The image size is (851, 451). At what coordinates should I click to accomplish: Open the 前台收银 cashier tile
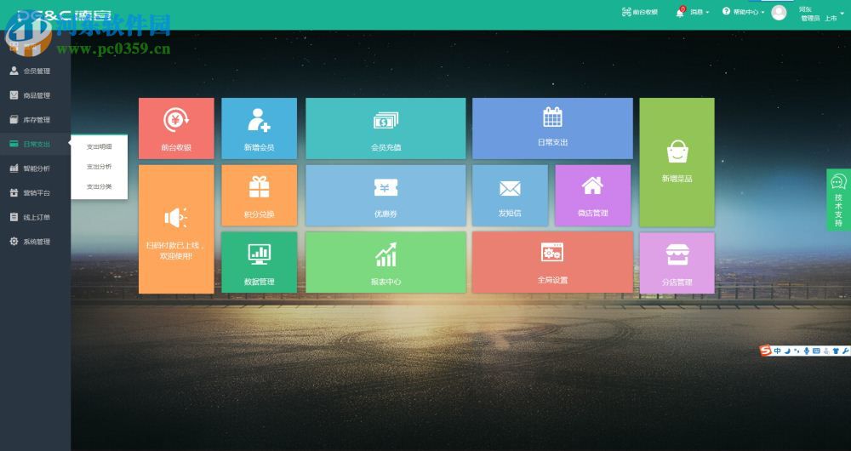(176, 128)
